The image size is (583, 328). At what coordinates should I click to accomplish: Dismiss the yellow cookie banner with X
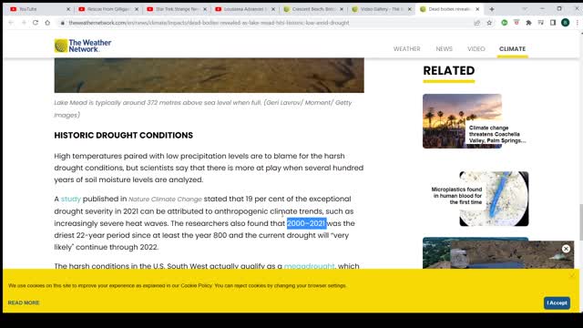pos(572,275)
